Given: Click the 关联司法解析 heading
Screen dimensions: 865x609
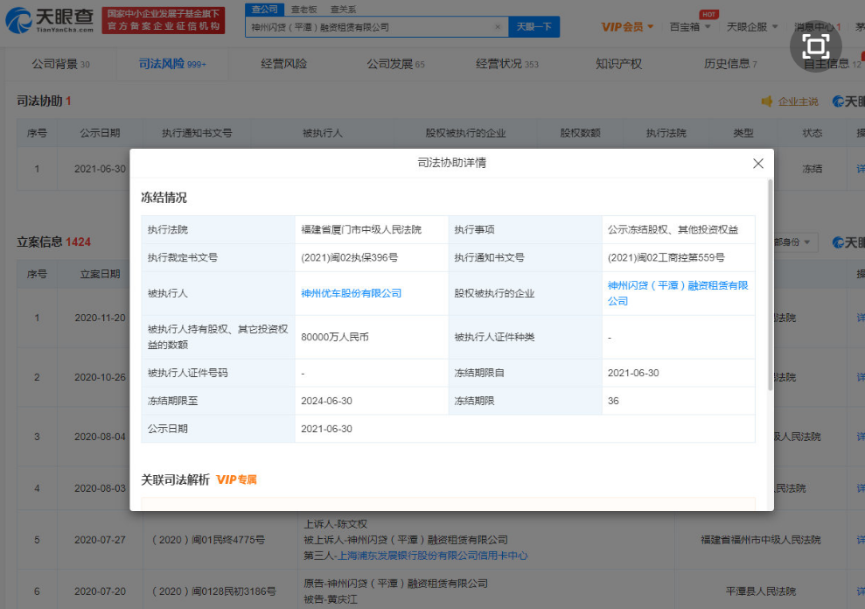Looking at the screenshot, I should 176,479.
